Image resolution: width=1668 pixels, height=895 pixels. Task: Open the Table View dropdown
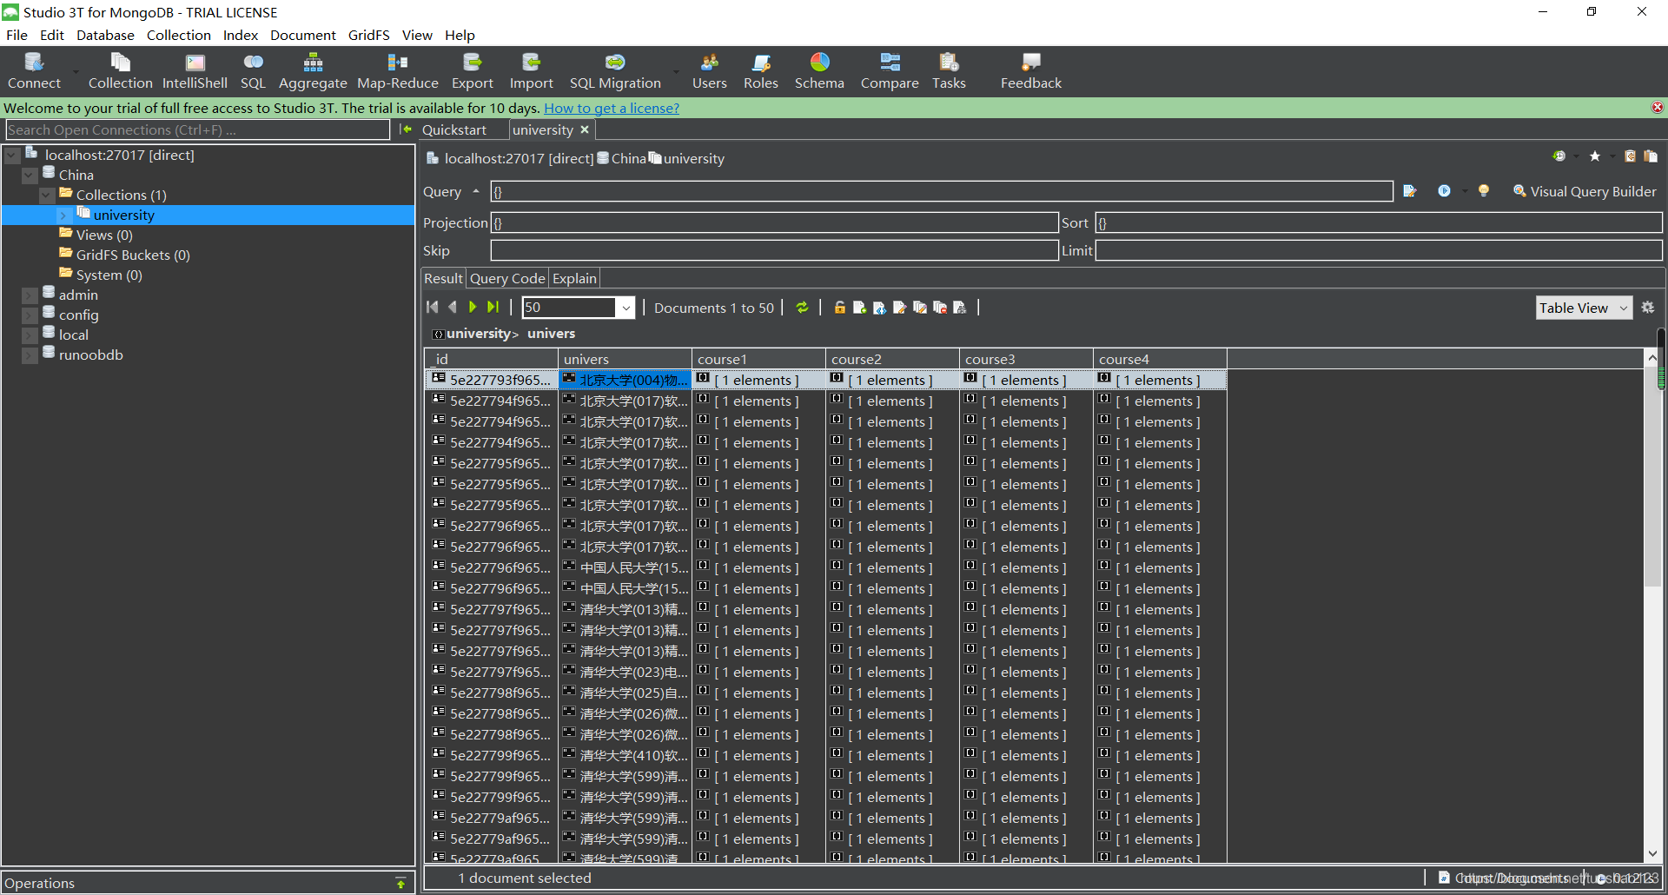(1584, 308)
